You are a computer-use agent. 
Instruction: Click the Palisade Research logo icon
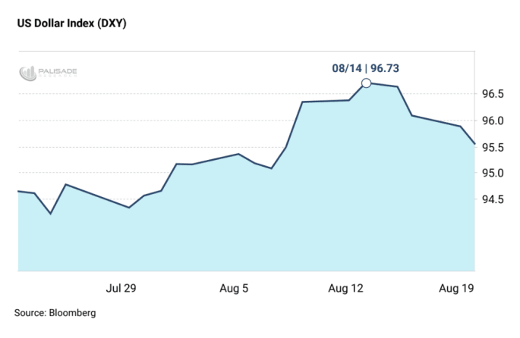tap(27, 74)
